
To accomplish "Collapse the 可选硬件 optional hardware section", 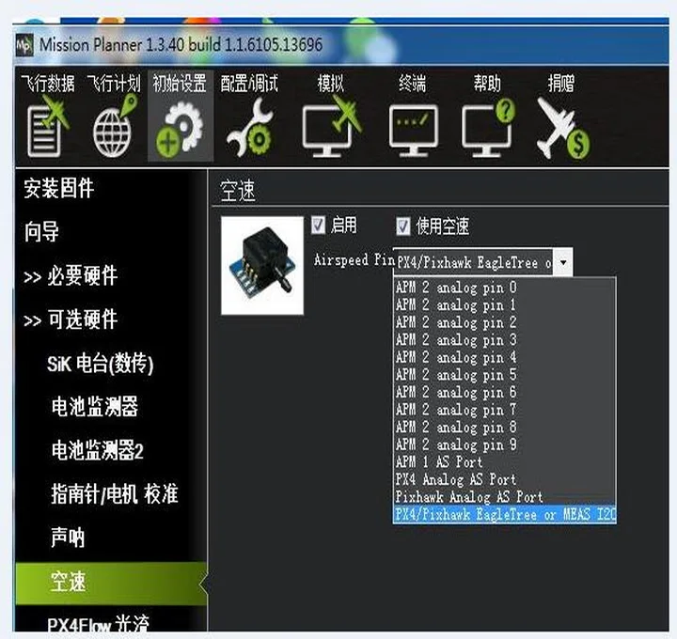I will point(71,319).
